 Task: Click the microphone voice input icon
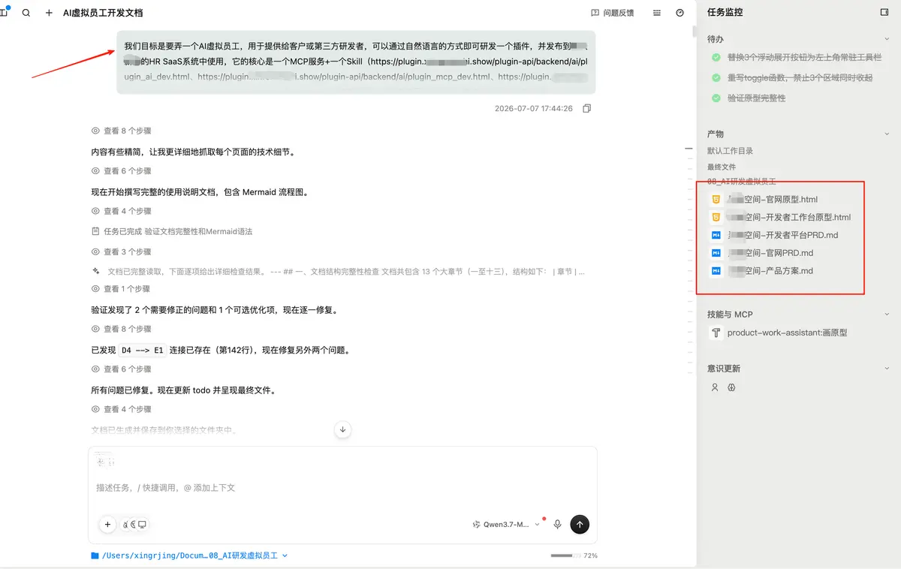pyautogui.click(x=557, y=525)
